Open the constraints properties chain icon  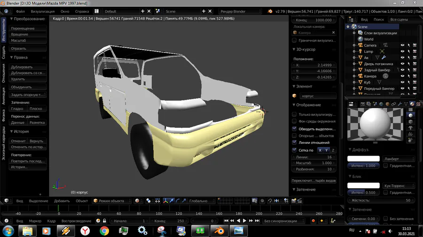click(x=393, y=104)
